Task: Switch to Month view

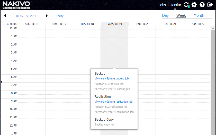Action: point(199,15)
